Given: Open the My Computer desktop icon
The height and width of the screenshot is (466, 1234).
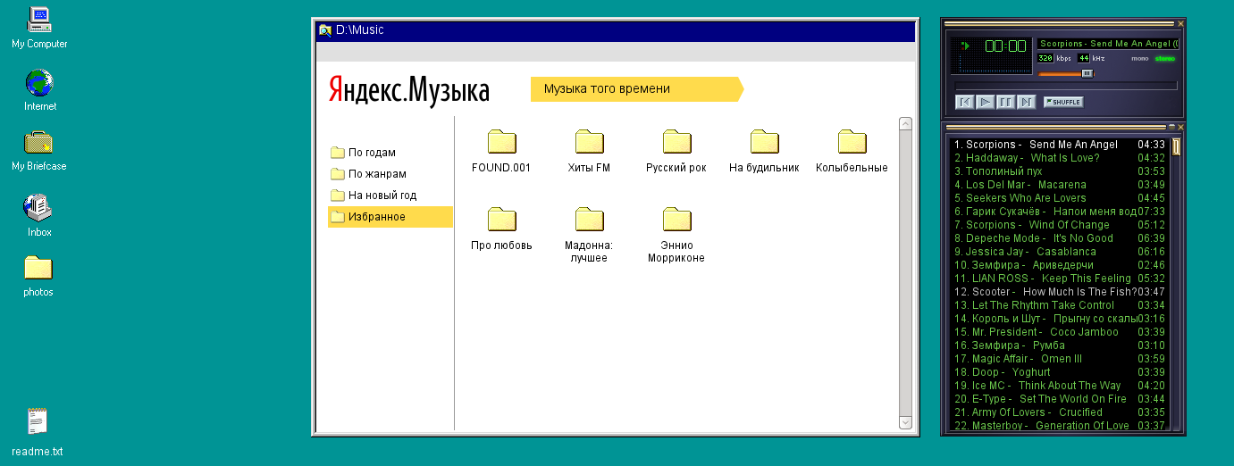Looking at the screenshot, I should 39,28.
